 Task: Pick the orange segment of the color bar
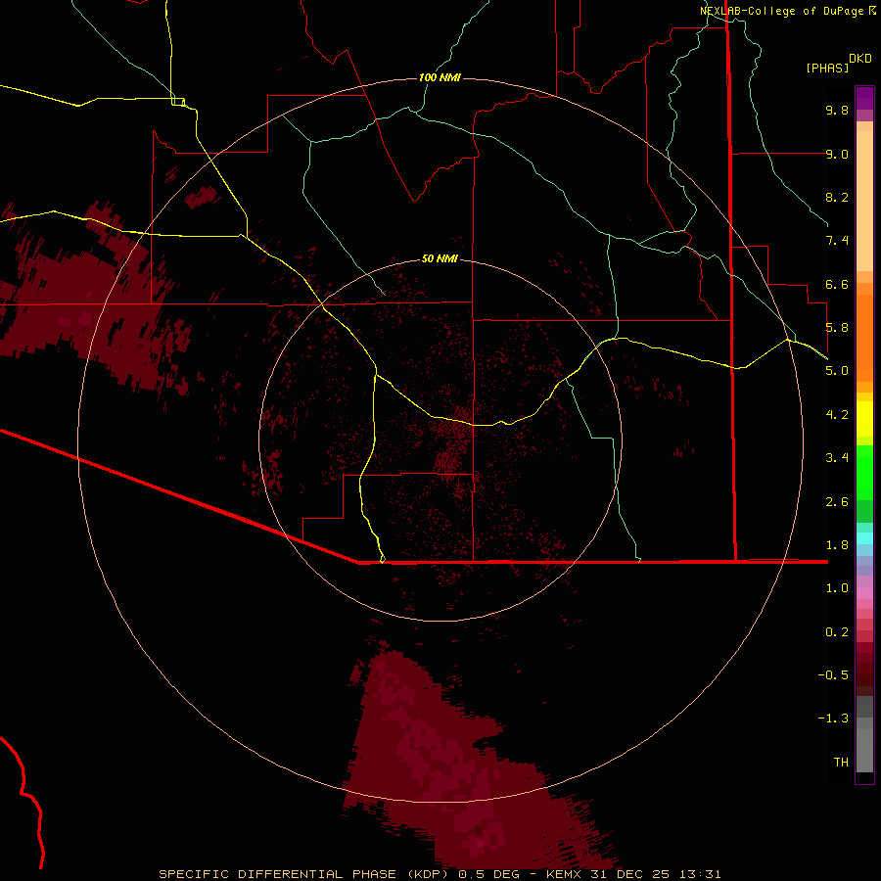pos(864,338)
